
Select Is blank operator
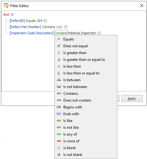86,148
